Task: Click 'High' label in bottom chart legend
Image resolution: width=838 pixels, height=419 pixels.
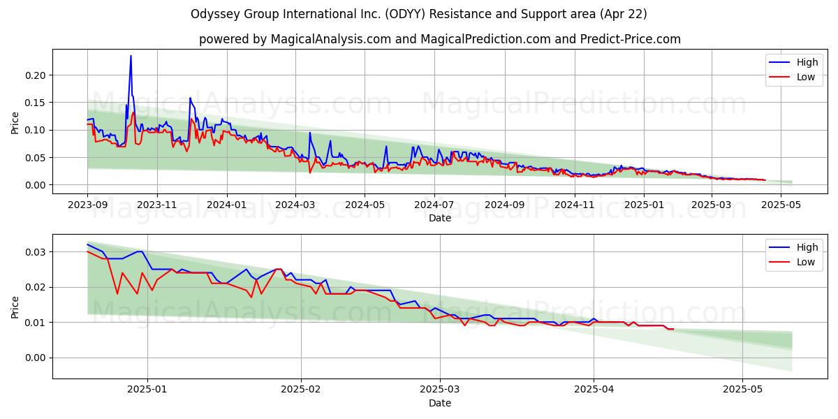Action: (807, 247)
